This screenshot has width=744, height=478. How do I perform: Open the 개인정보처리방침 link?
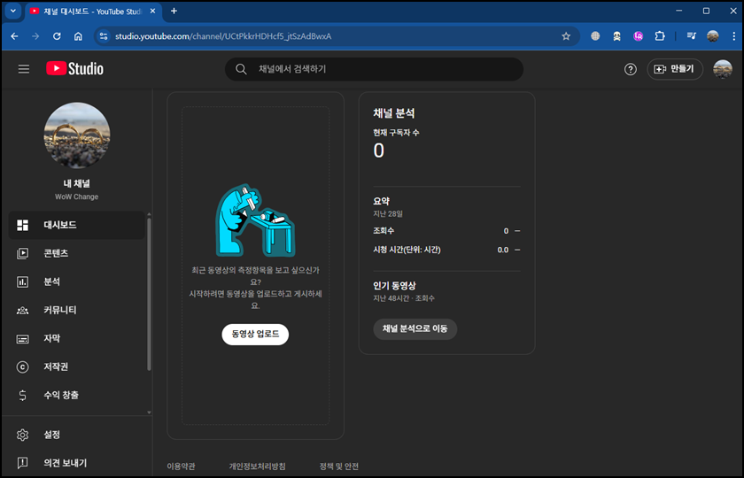[x=258, y=466]
